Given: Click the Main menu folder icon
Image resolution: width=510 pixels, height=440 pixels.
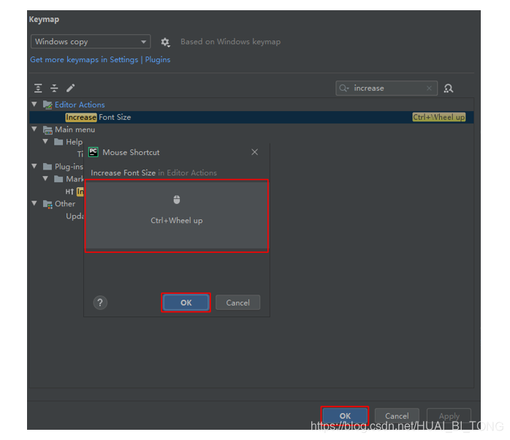Looking at the screenshot, I should pyautogui.click(x=47, y=130).
